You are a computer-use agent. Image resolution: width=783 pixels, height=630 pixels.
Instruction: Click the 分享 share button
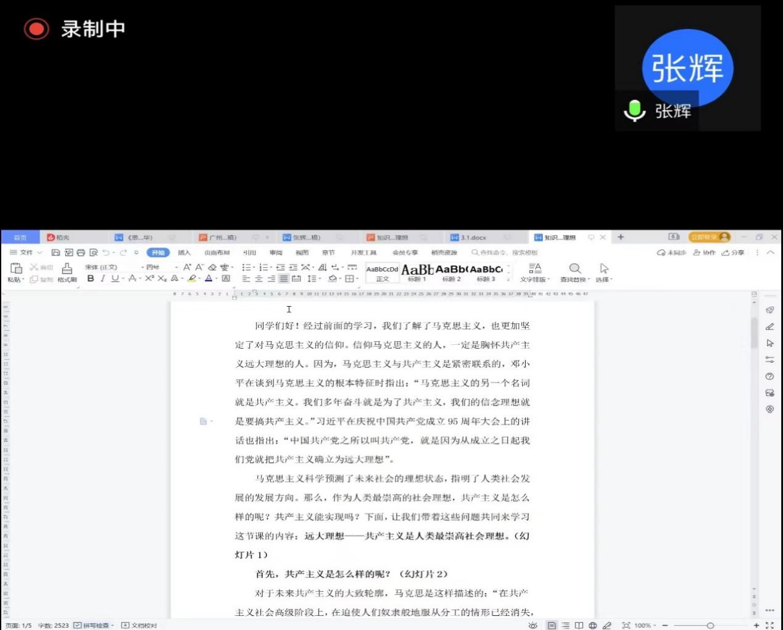[733, 252]
